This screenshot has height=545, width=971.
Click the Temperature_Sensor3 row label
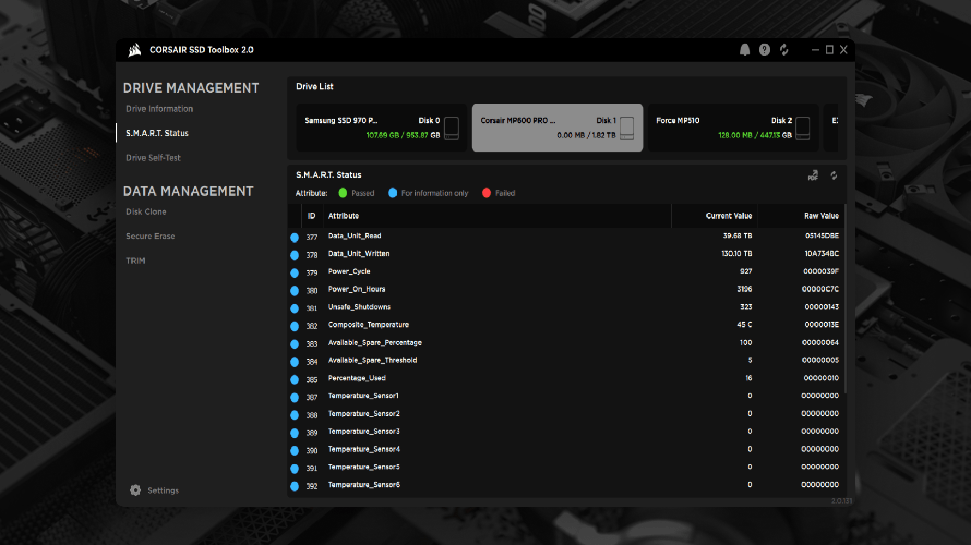364,431
